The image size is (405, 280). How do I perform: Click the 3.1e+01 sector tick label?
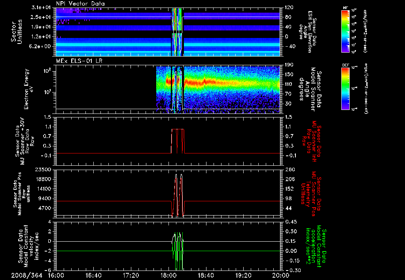pyautogui.click(x=41, y=8)
